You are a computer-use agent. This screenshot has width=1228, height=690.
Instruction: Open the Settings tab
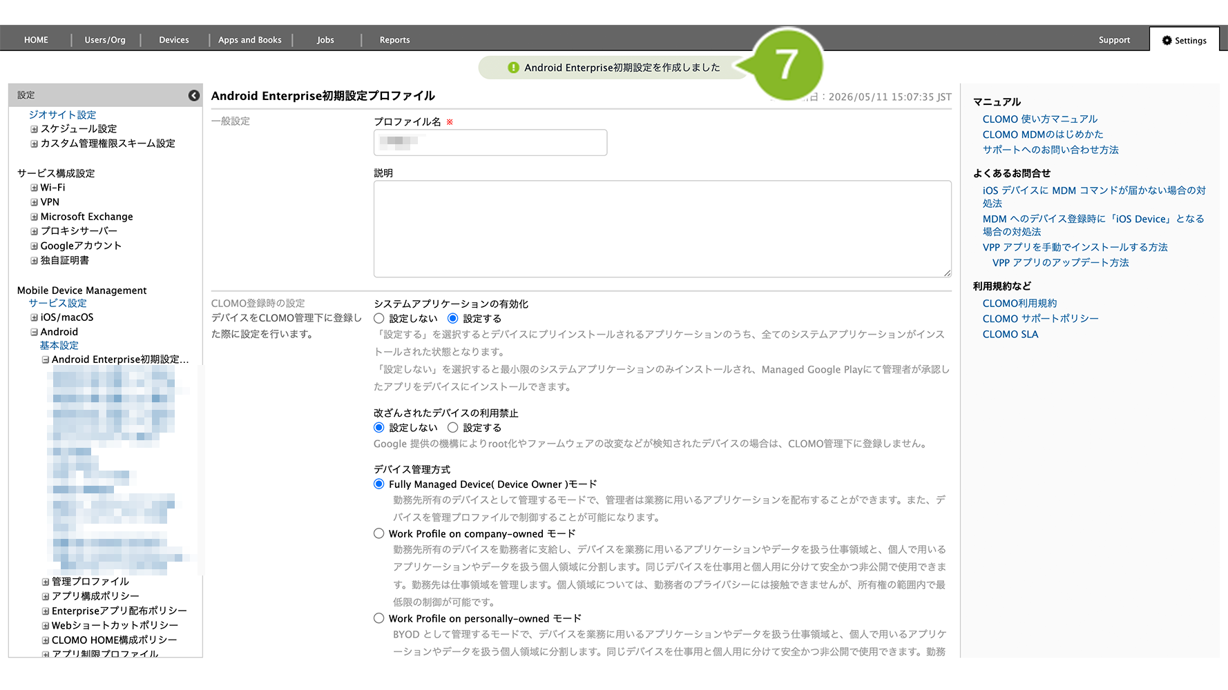1184,40
